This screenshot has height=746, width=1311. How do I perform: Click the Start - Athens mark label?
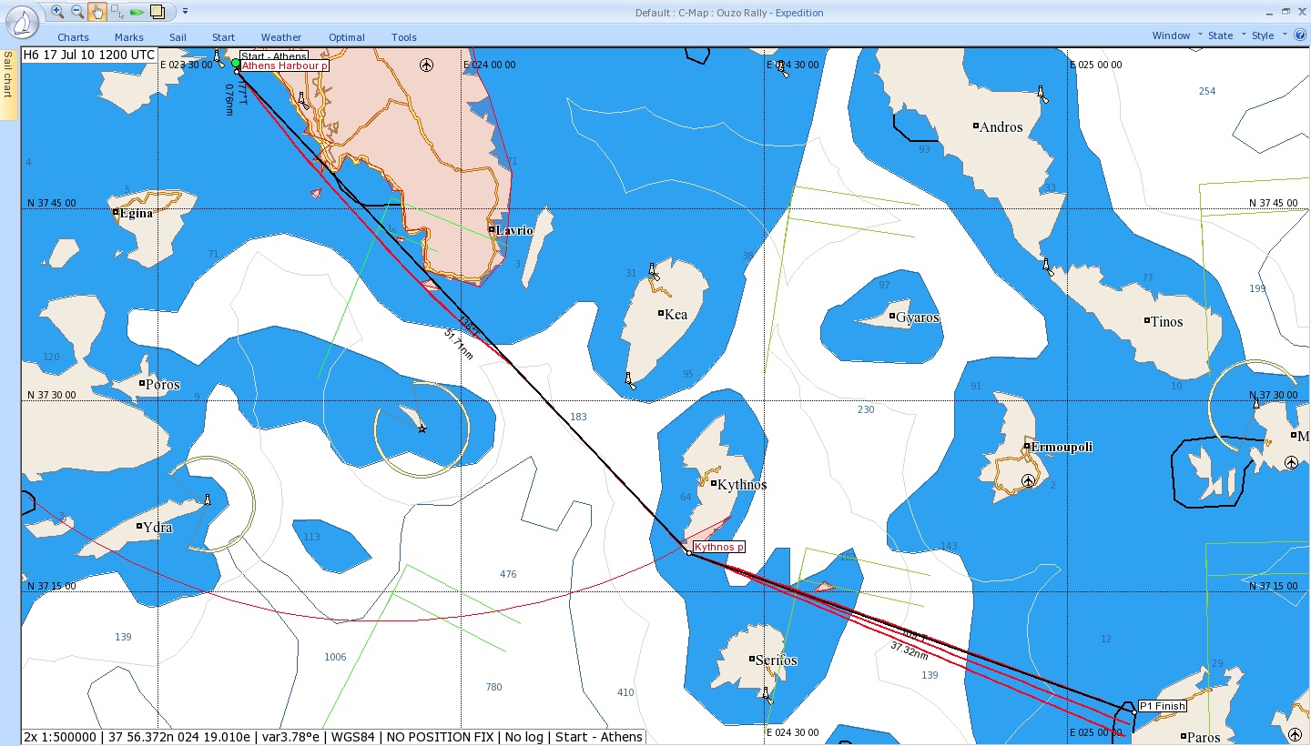(274, 55)
